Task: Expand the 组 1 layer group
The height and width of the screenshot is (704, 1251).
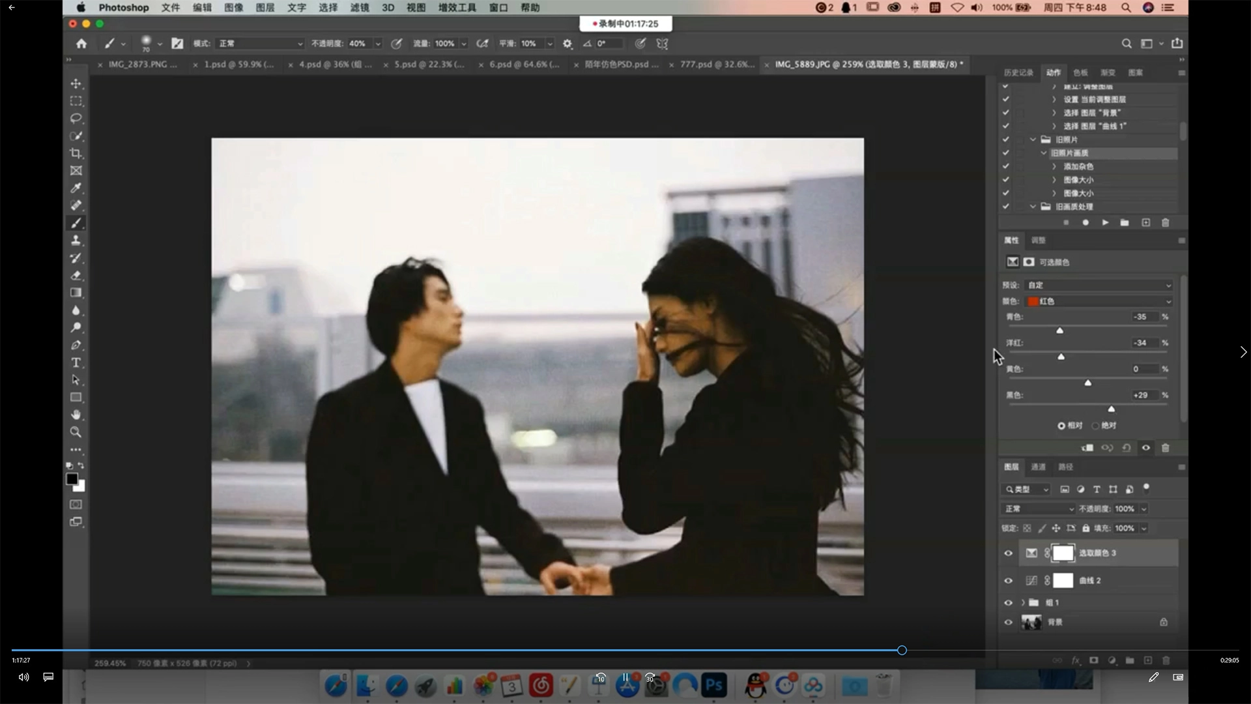Action: (x=1023, y=603)
